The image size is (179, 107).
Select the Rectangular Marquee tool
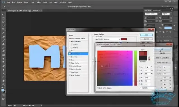3,18
